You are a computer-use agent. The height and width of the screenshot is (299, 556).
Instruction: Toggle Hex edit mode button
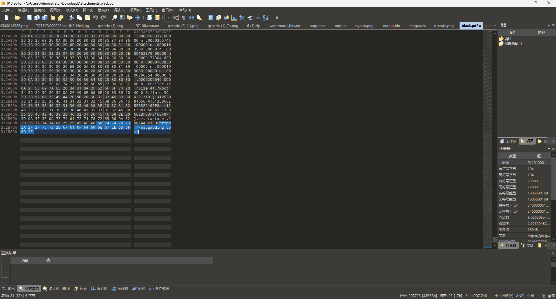(168, 18)
